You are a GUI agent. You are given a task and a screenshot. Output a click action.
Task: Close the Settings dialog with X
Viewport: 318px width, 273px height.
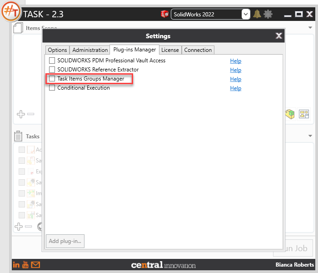(279, 36)
